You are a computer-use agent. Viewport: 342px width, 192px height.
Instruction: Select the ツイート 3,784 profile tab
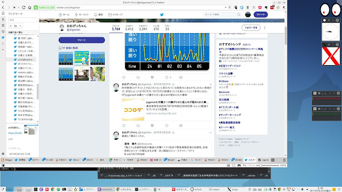[116, 28]
